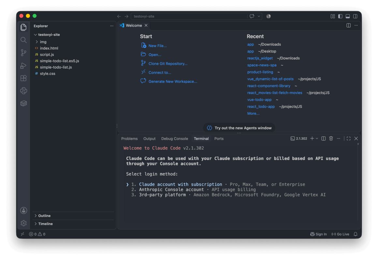Click the Clone Git Repository... link
Screen dimensions: 378x260
(x=168, y=64)
